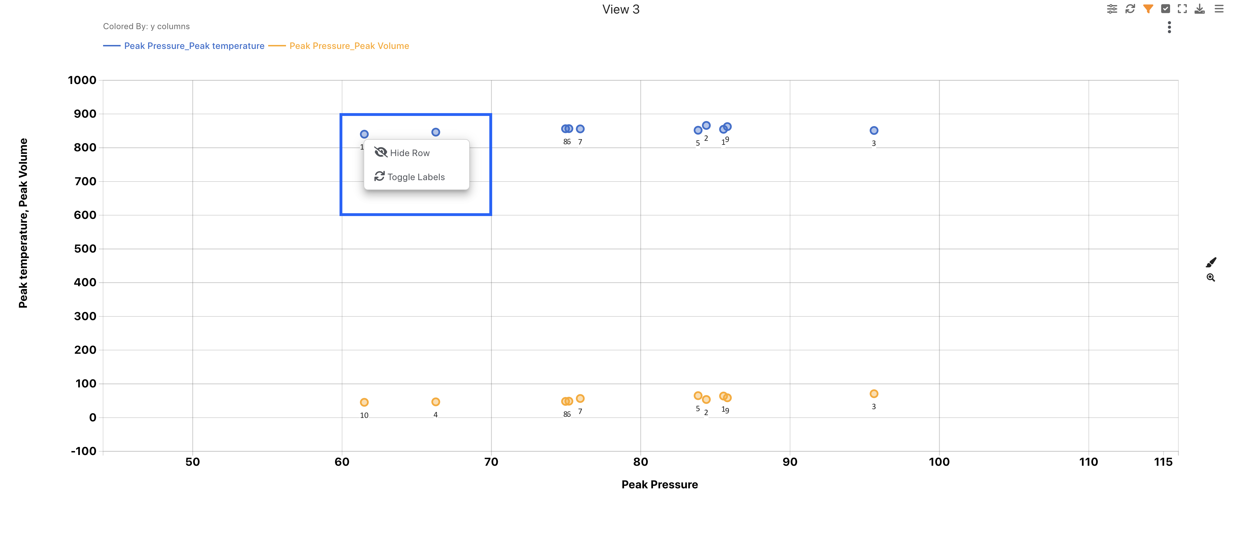The image size is (1242, 535).
Task: Click the orange data point labeled 10
Action: (x=364, y=403)
